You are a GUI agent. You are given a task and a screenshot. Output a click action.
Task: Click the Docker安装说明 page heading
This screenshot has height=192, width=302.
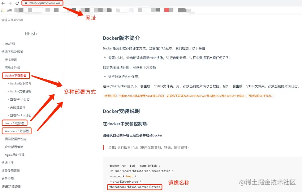[121, 111]
